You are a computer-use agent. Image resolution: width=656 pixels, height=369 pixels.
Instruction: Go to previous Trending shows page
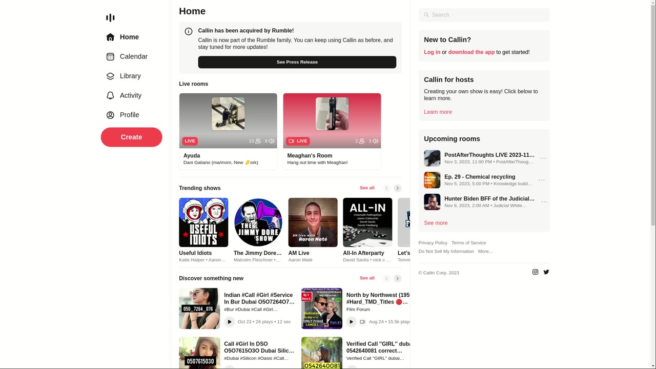[387, 188]
